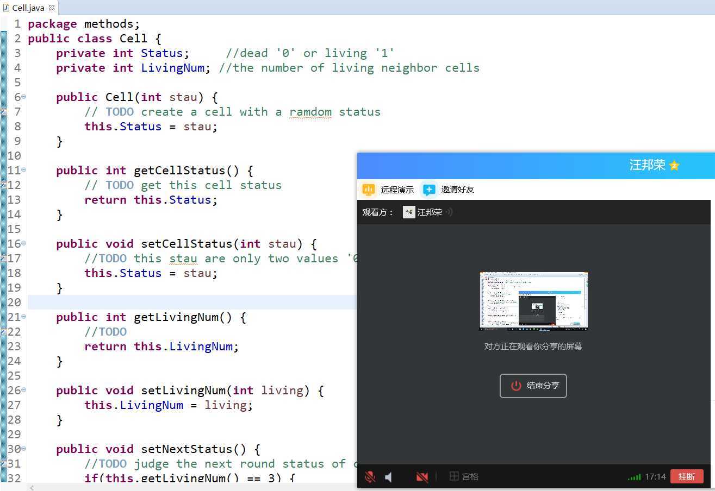Screen dimensions: 715x491
Task: Turn on the disabled camera
Action: (x=422, y=477)
